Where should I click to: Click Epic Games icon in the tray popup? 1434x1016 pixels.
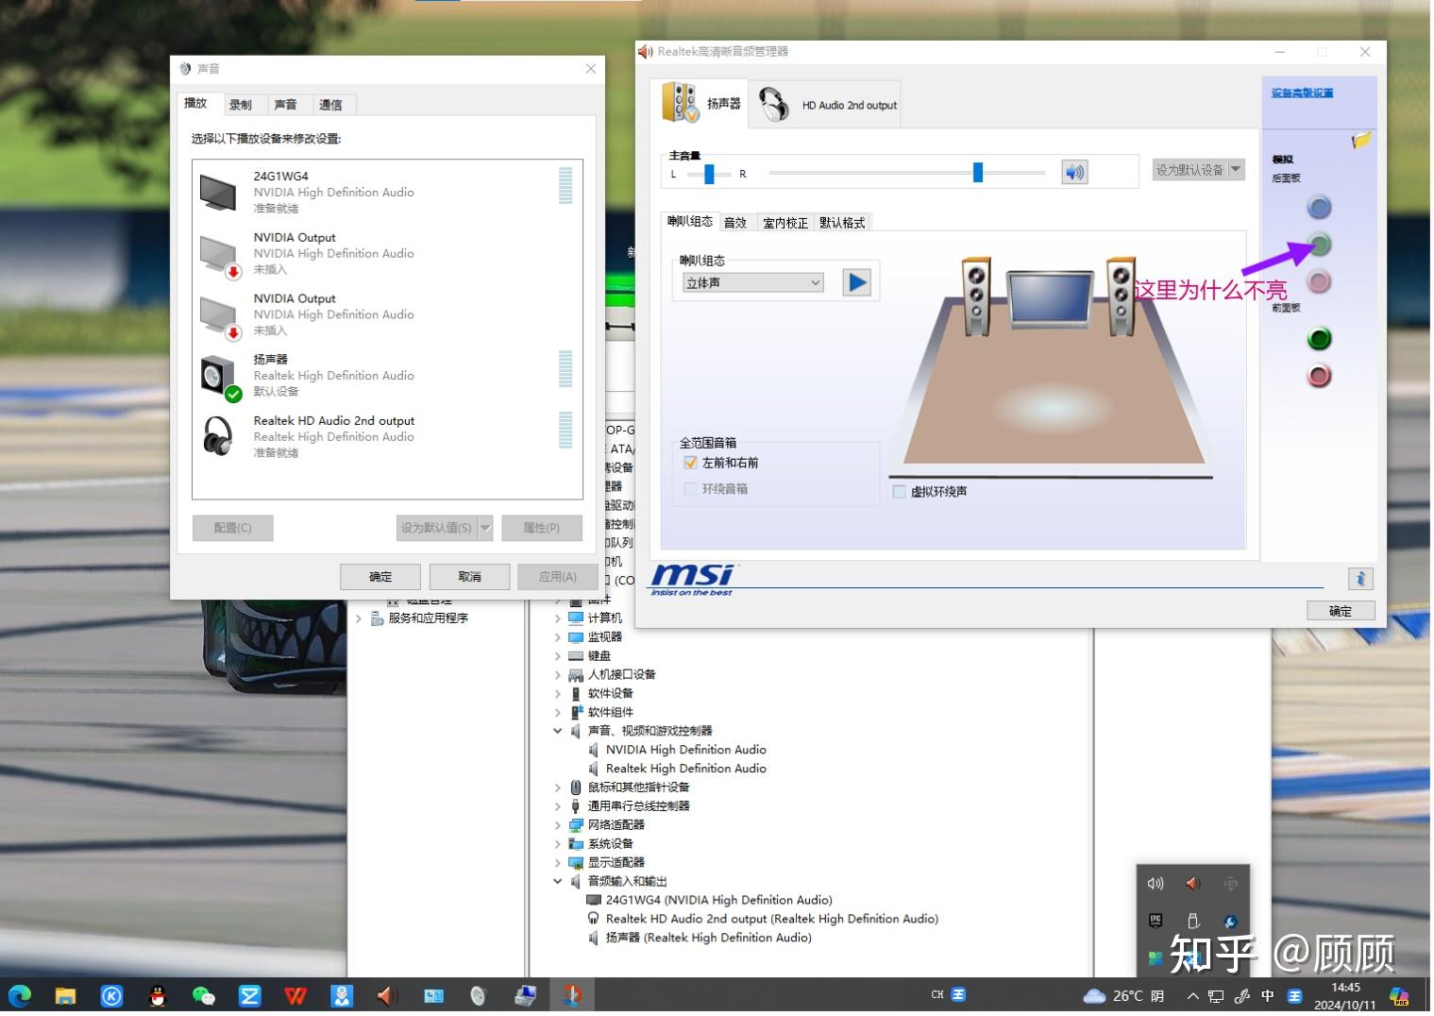(1156, 921)
